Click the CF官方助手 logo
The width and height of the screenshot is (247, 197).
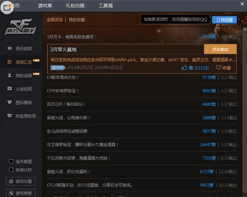(21, 27)
